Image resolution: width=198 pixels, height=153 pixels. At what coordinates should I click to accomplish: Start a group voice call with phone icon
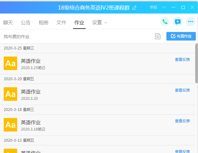[x=165, y=22]
